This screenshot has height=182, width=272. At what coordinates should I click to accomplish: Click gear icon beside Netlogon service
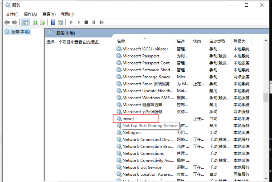click(119, 132)
